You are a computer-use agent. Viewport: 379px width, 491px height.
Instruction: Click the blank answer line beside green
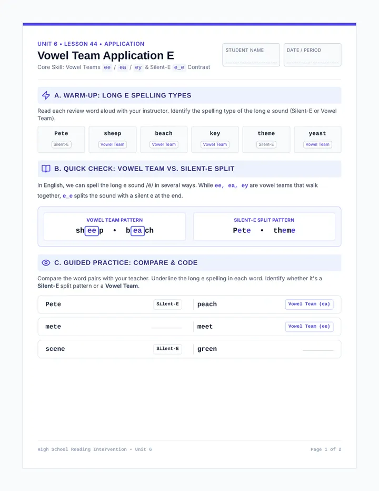coord(318,350)
